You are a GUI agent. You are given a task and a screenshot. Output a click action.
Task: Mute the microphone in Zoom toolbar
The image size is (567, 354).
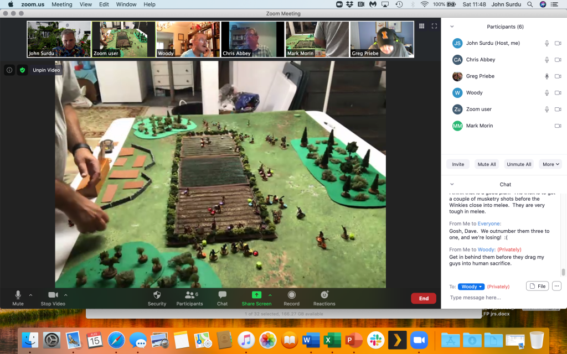click(18, 295)
